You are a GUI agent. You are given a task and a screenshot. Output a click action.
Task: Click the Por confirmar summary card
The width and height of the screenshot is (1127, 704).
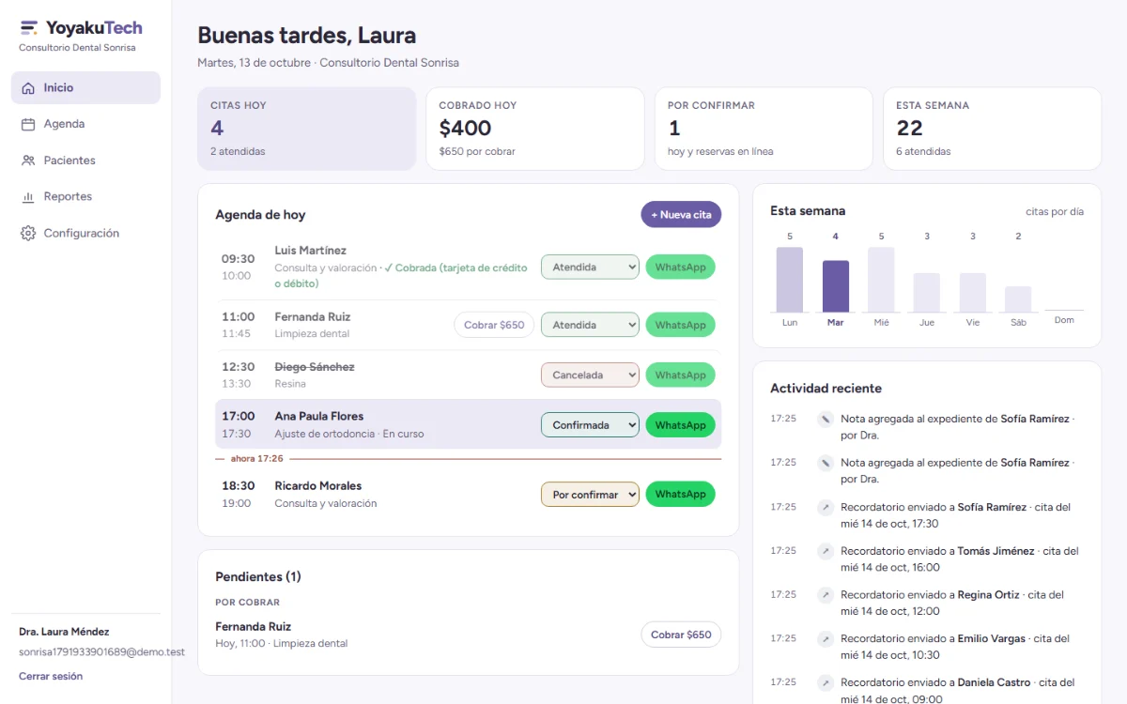click(x=764, y=129)
